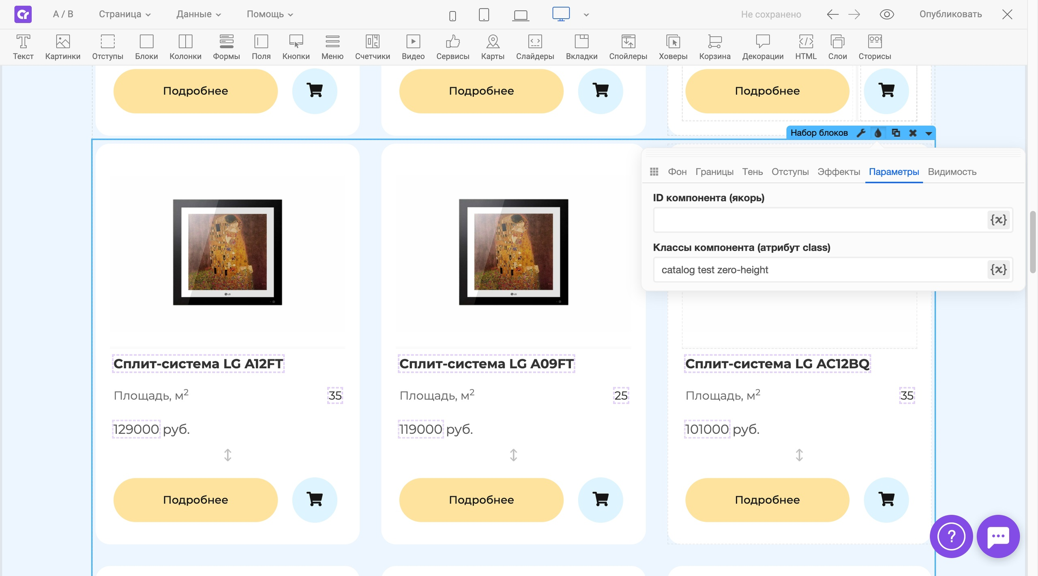Select the Вкладки tool

[x=581, y=47]
